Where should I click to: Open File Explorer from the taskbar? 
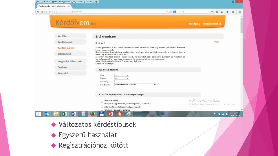pyautogui.click(x=56, y=114)
